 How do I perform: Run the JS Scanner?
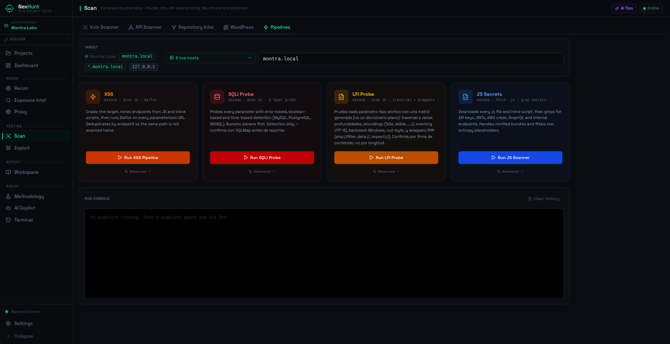click(510, 158)
